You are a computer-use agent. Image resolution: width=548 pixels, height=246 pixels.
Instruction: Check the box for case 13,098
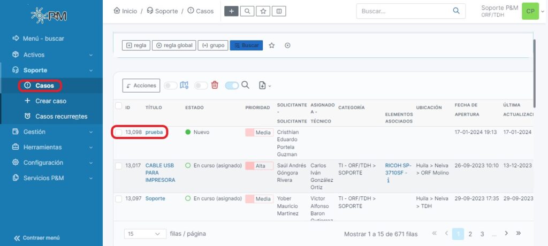point(119,132)
